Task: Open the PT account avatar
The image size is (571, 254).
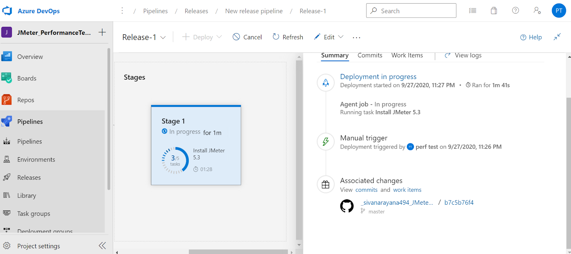Action: point(559,11)
